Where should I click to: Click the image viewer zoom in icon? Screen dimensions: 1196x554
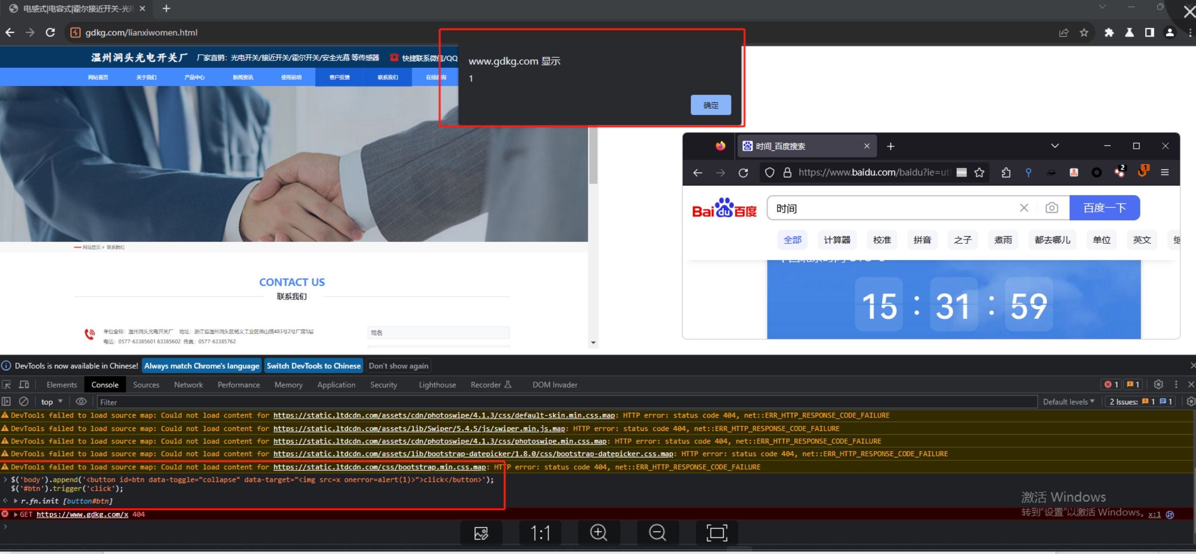click(598, 533)
